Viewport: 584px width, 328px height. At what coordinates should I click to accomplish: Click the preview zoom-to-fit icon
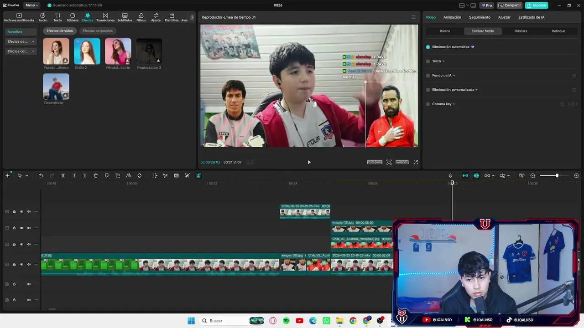(x=389, y=162)
